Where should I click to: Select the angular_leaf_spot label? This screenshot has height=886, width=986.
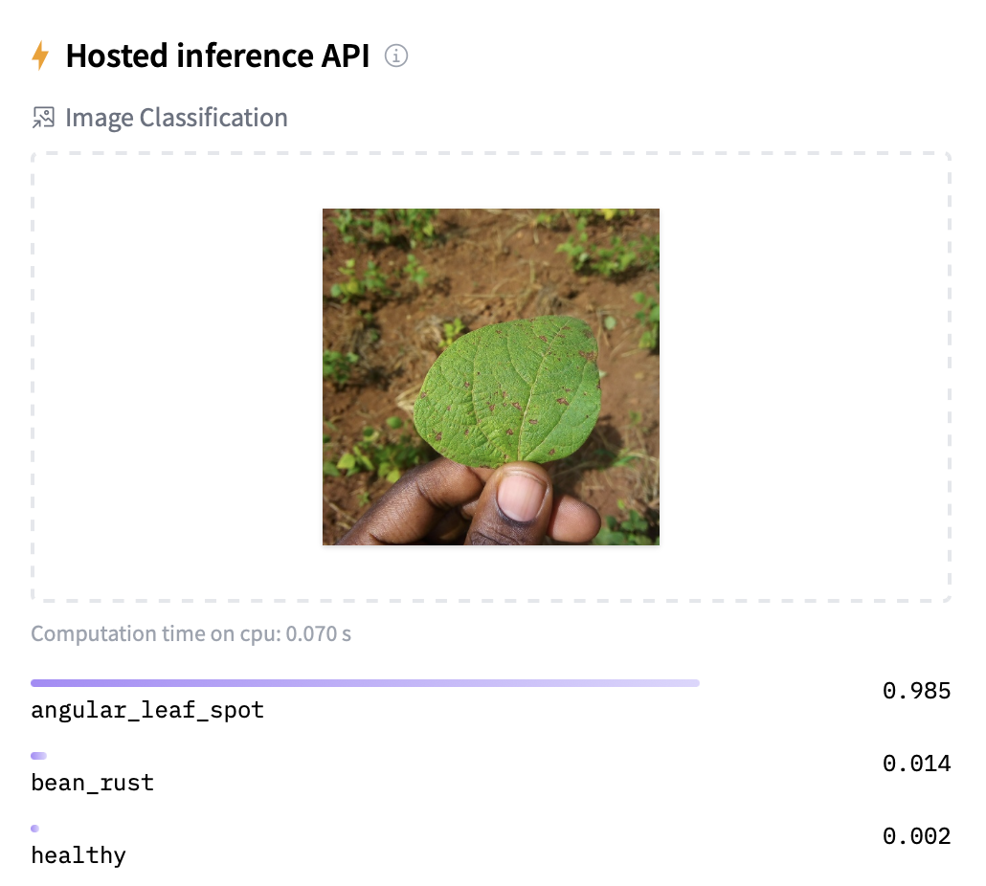(147, 711)
